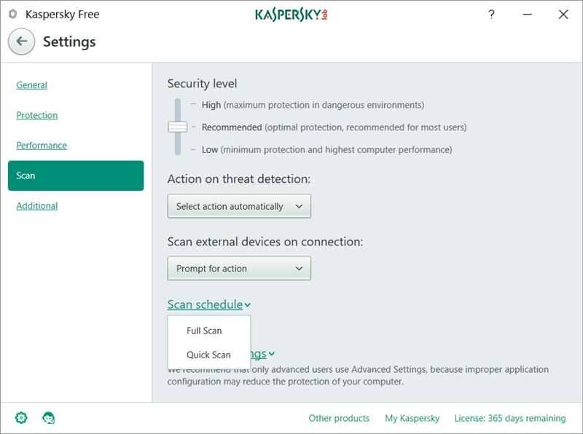Close the Kaspersky Free window

tap(563, 15)
